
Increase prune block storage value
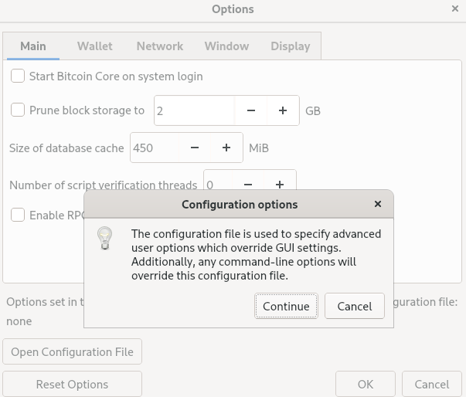(x=283, y=110)
